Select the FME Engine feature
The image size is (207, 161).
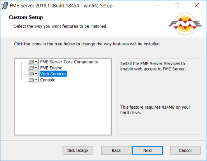(x=51, y=68)
